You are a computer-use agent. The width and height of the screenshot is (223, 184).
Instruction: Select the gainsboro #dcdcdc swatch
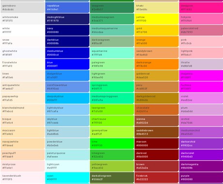(22, 8)
